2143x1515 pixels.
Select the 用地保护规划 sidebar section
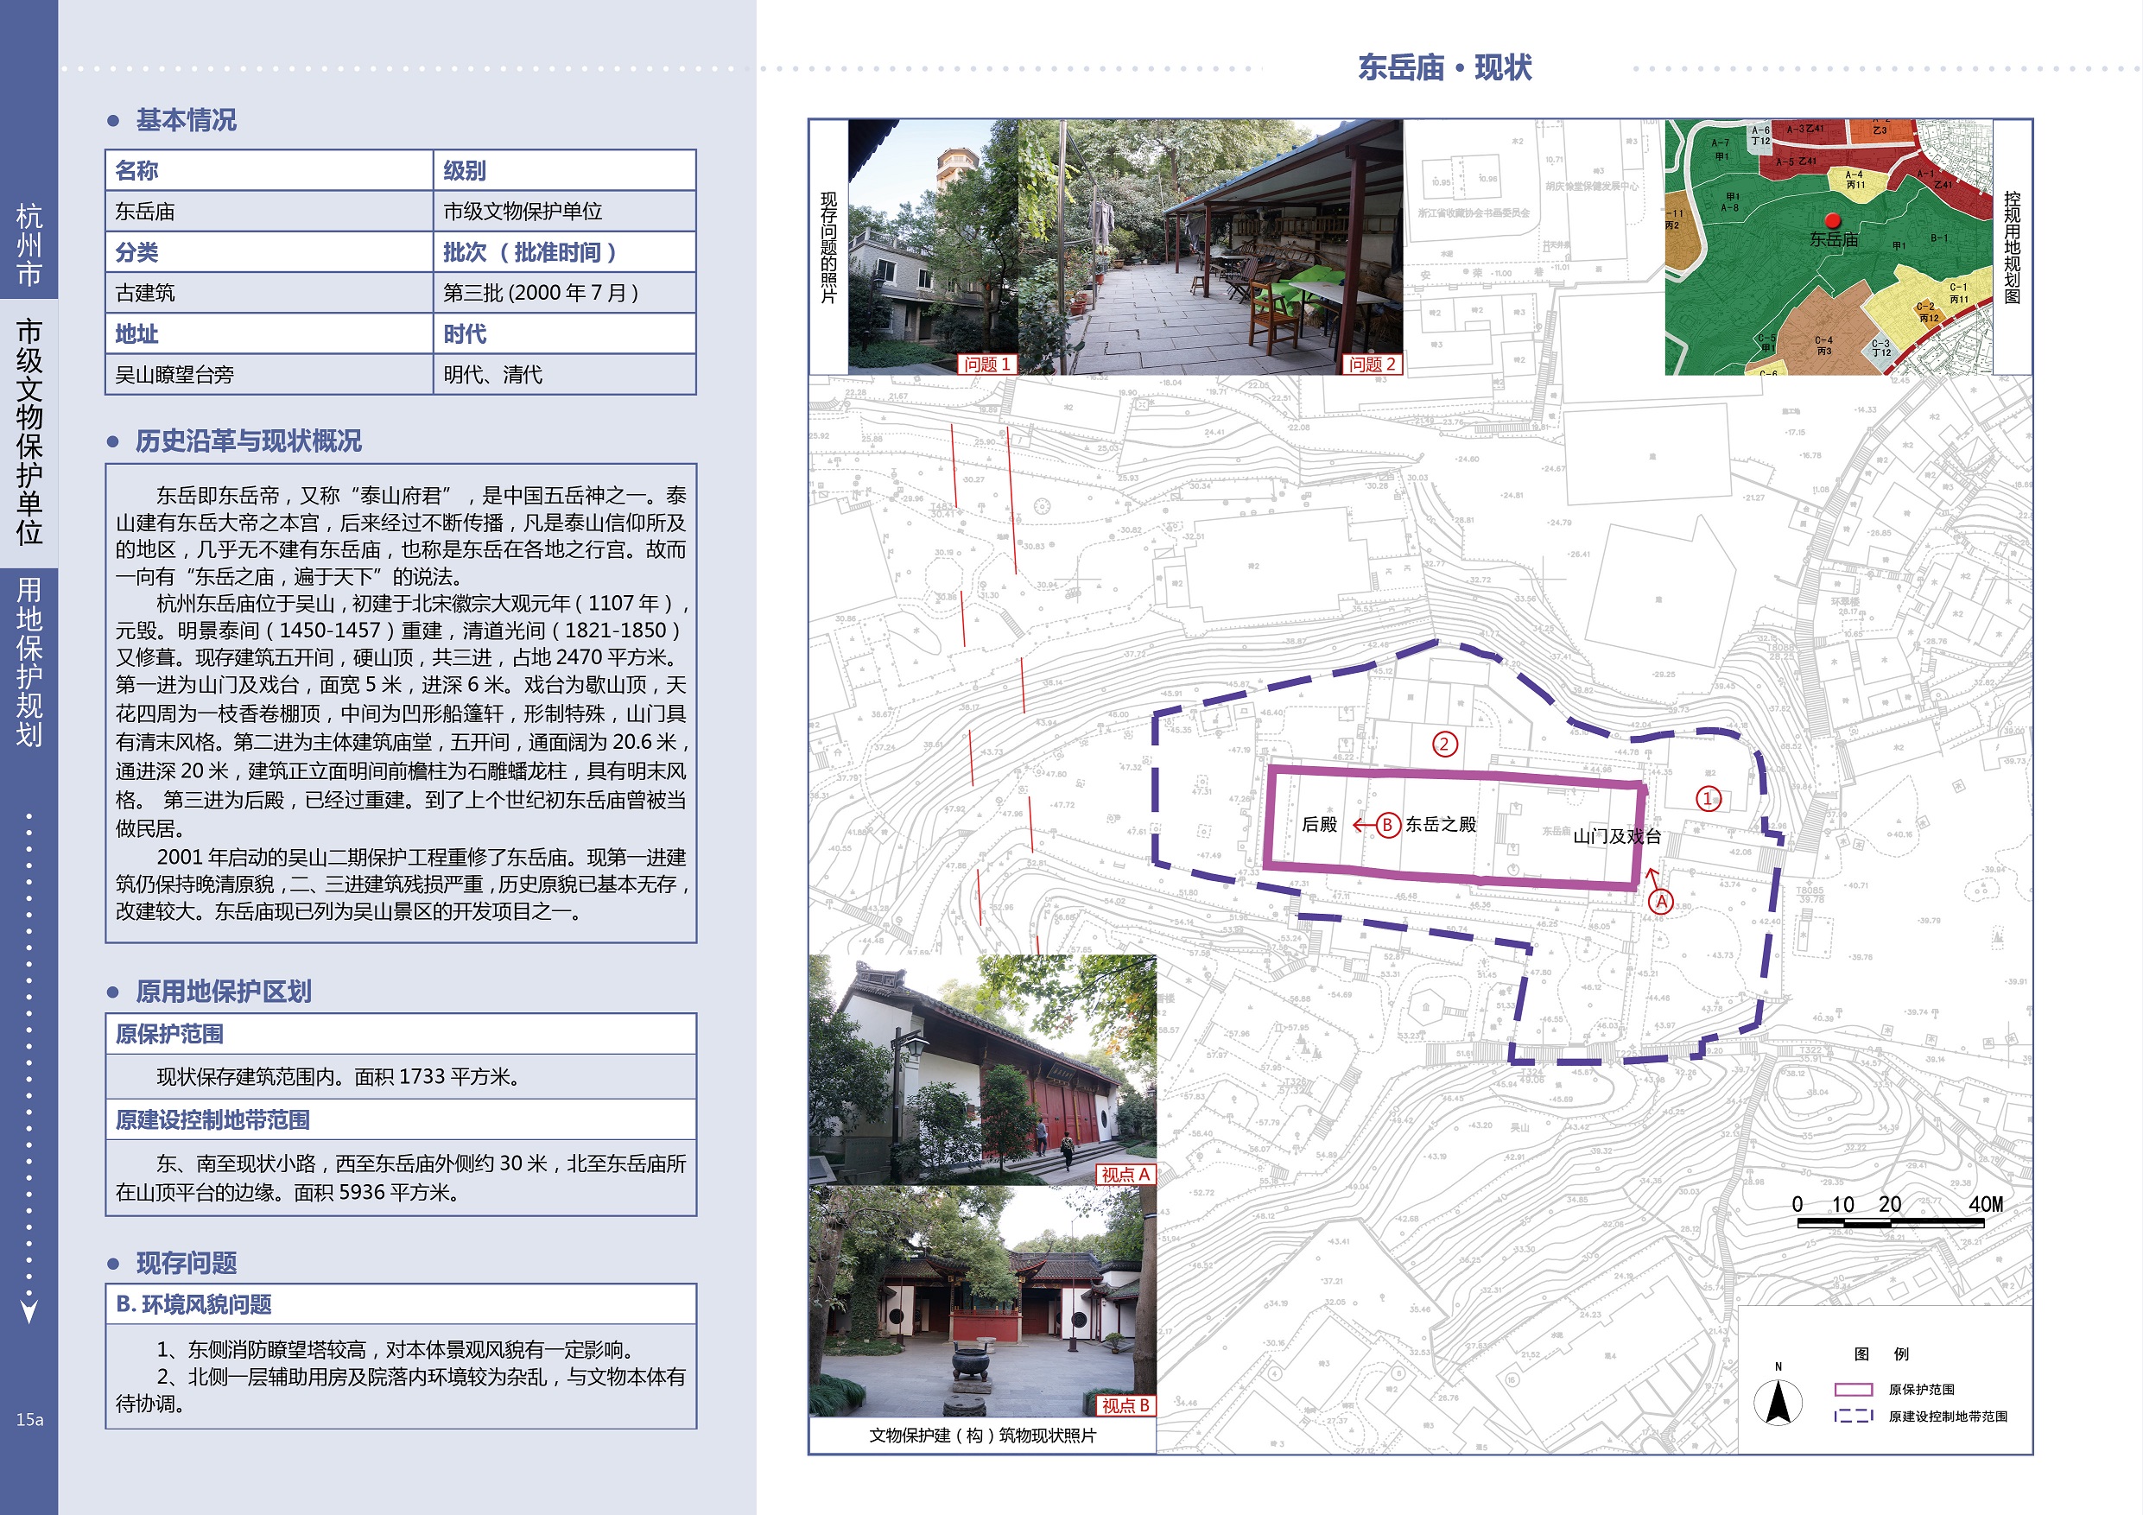click(29, 662)
